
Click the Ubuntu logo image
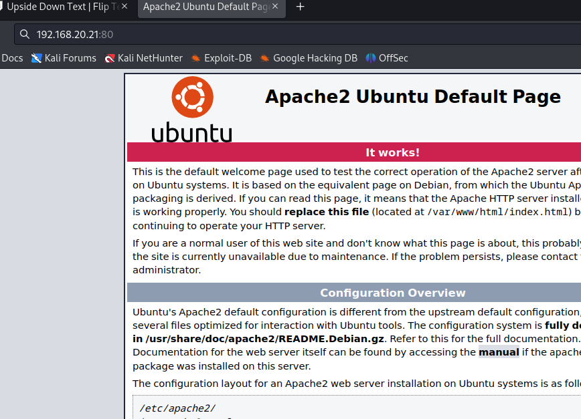tap(192, 110)
